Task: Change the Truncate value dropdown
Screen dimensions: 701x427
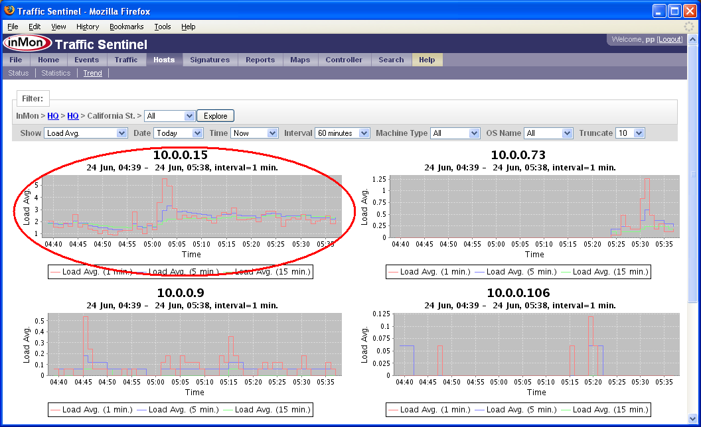Action: (x=629, y=133)
